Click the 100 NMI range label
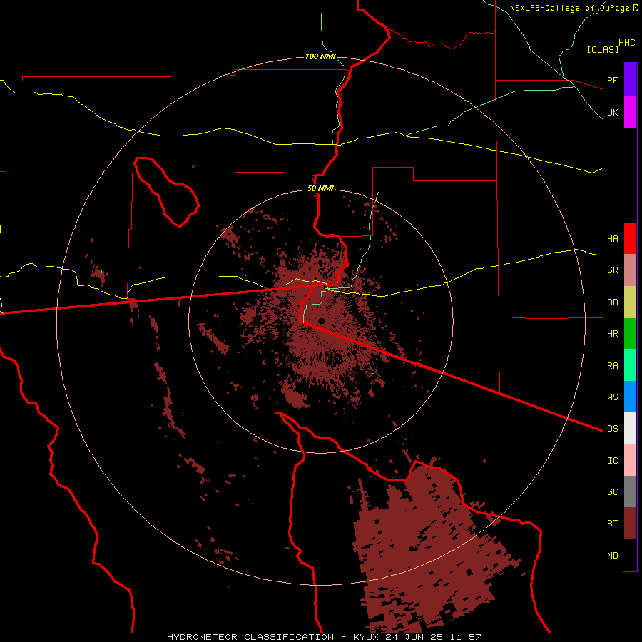Viewport: 642px width, 642px height. pos(320,56)
